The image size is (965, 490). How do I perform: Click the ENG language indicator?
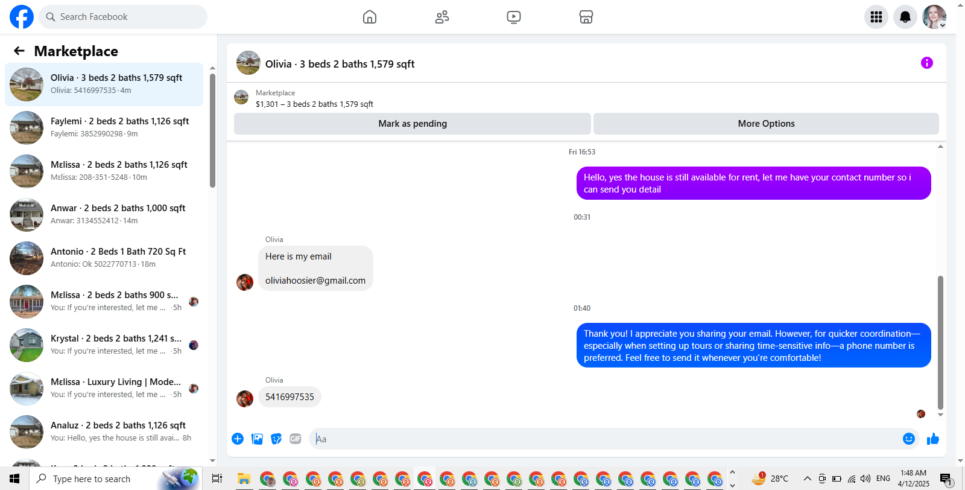click(884, 479)
